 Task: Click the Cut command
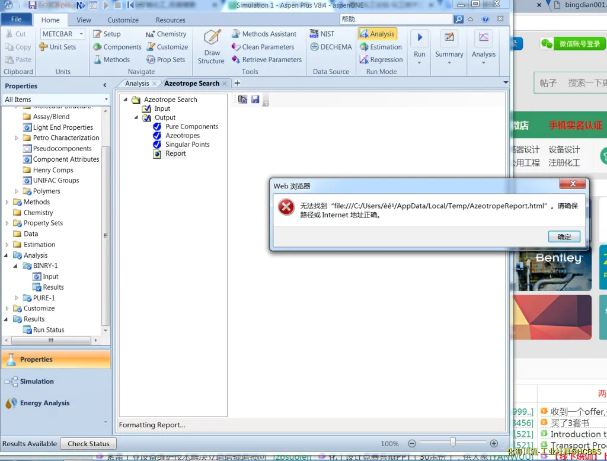tap(15, 34)
